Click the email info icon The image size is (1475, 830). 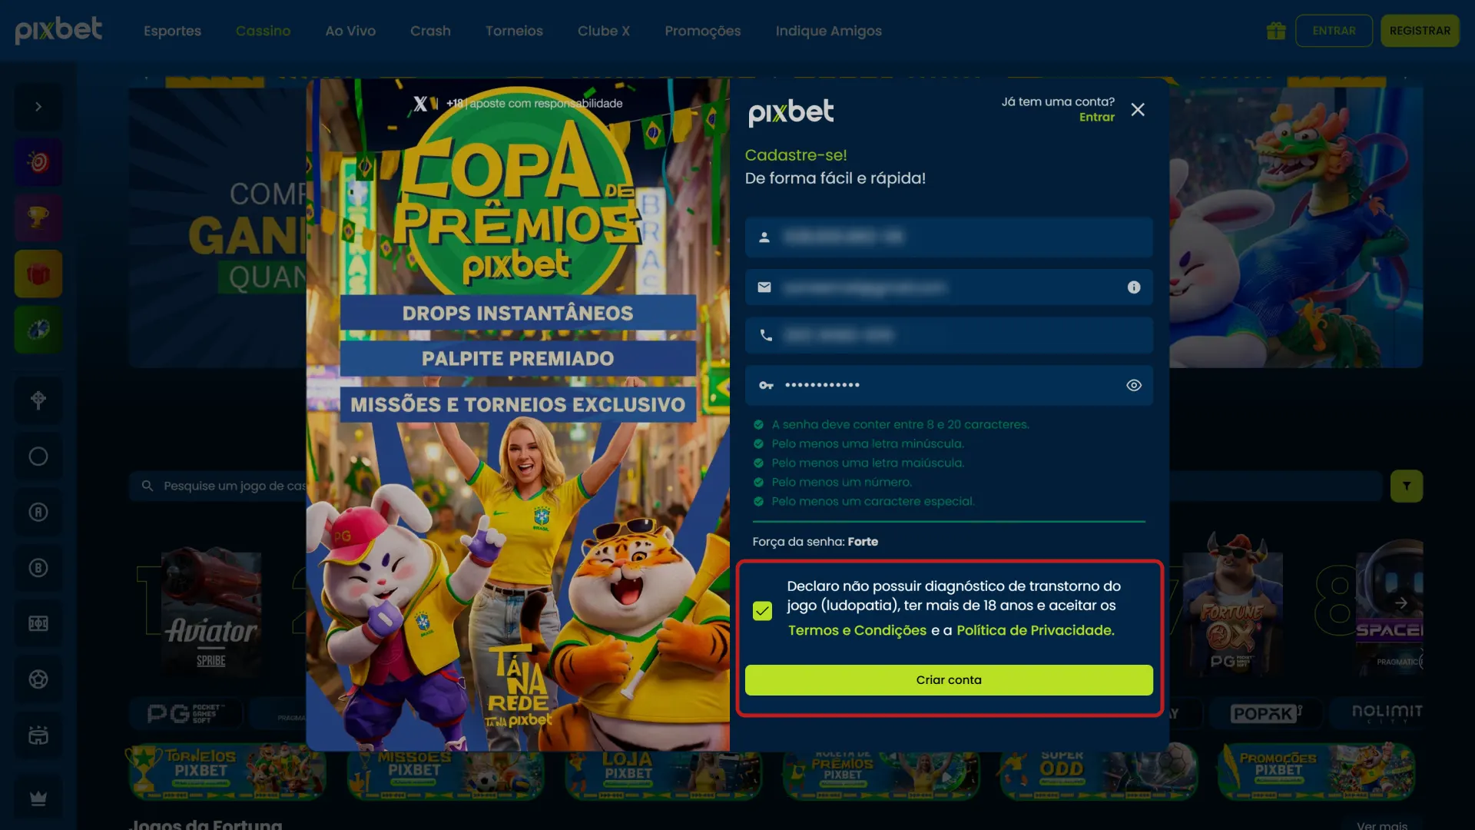1134,287
